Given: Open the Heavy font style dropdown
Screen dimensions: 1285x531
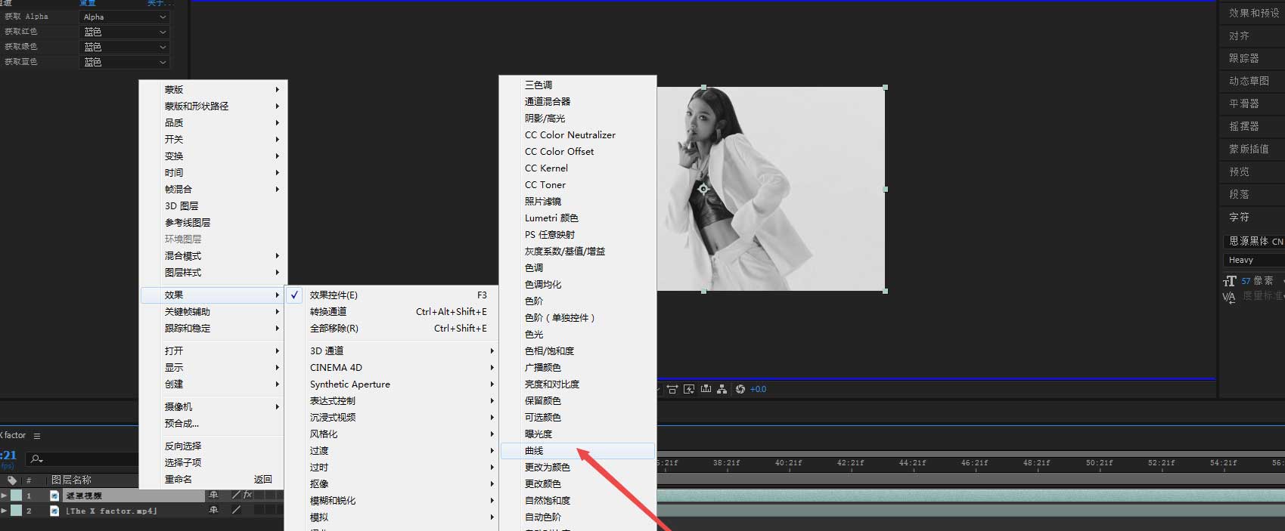Looking at the screenshot, I should 1254,260.
